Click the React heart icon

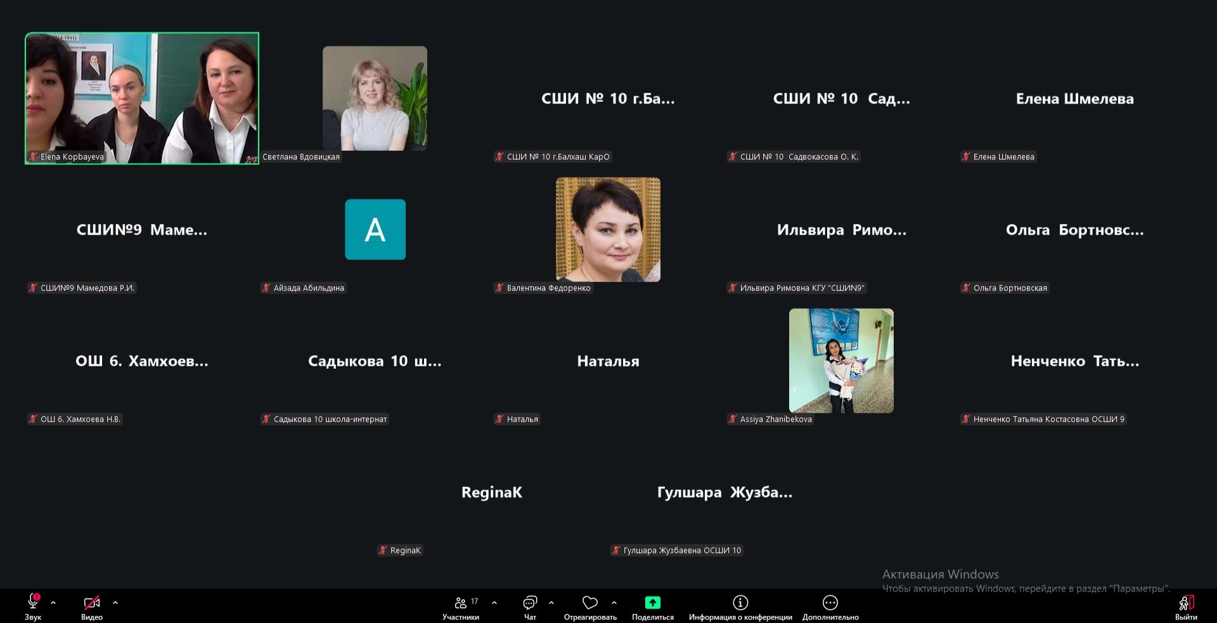[x=589, y=603]
